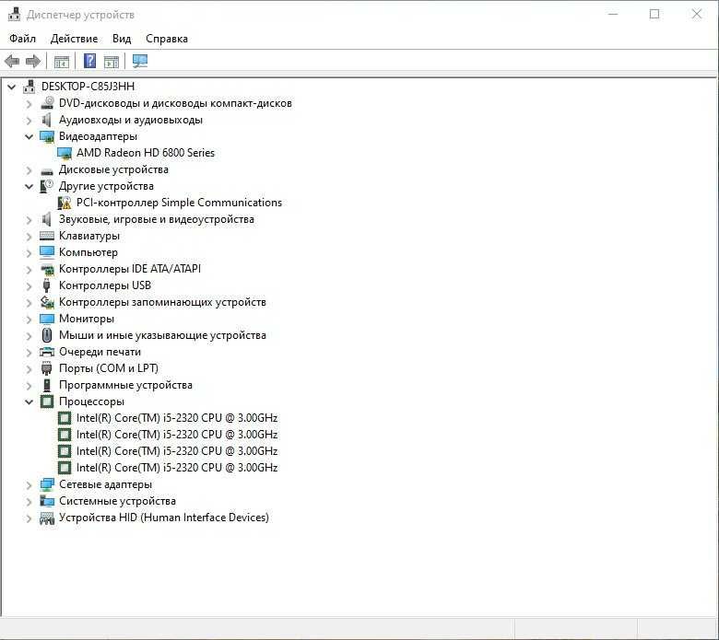Click the scan for hardware changes monitor icon

click(140, 61)
